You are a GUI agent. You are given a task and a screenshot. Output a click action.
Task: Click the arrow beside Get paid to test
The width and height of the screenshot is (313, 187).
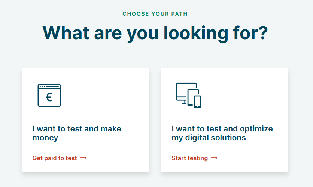(x=83, y=158)
